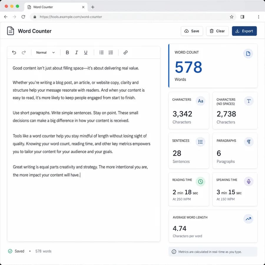
Task: Click the 'WORD COUNT' card label
Action: point(187,52)
